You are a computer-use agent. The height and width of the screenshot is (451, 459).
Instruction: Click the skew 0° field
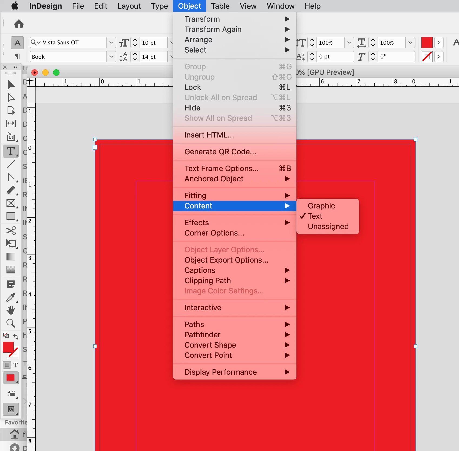pos(397,57)
